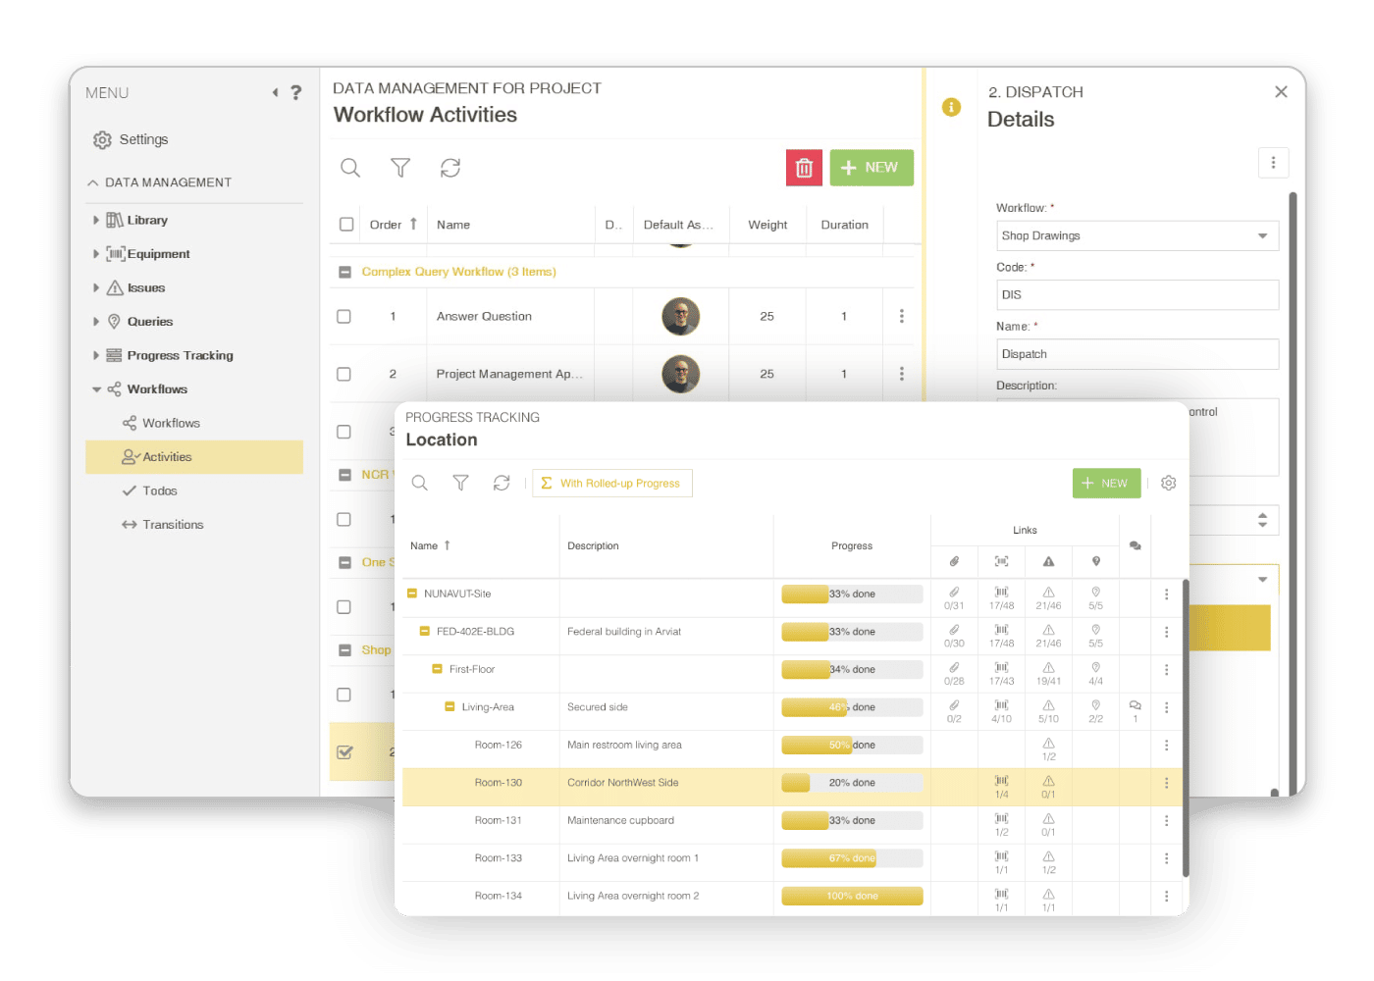
Task: Open the trash delete icon in Workflow Activities
Action: pyautogui.click(x=804, y=167)
